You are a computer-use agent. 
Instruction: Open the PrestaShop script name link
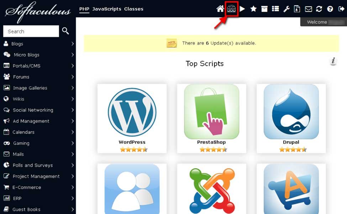(x=211, y=142)
